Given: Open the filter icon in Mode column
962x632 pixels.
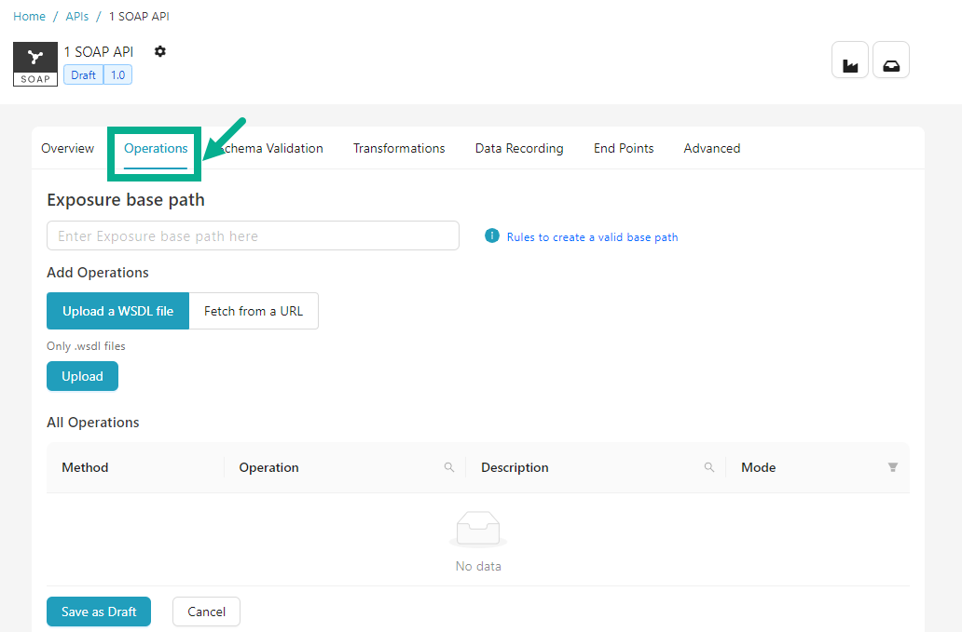Looking at the screenshot, I should point(893,467).
